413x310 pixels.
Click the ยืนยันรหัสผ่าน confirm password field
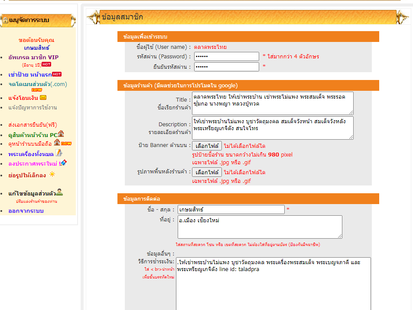226,67
